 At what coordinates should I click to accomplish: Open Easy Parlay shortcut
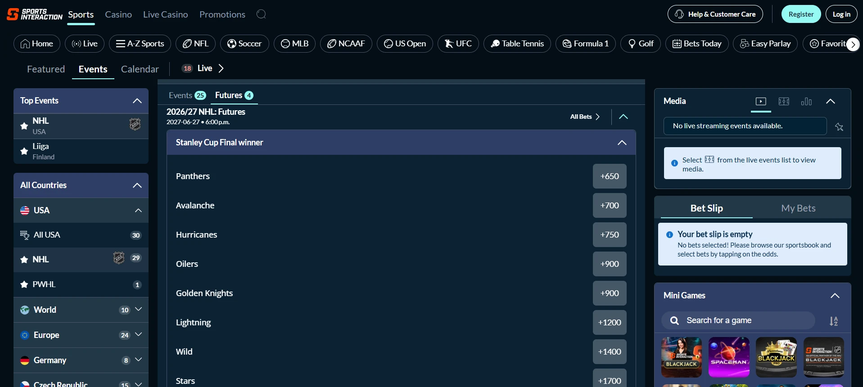tap(765, 44)
